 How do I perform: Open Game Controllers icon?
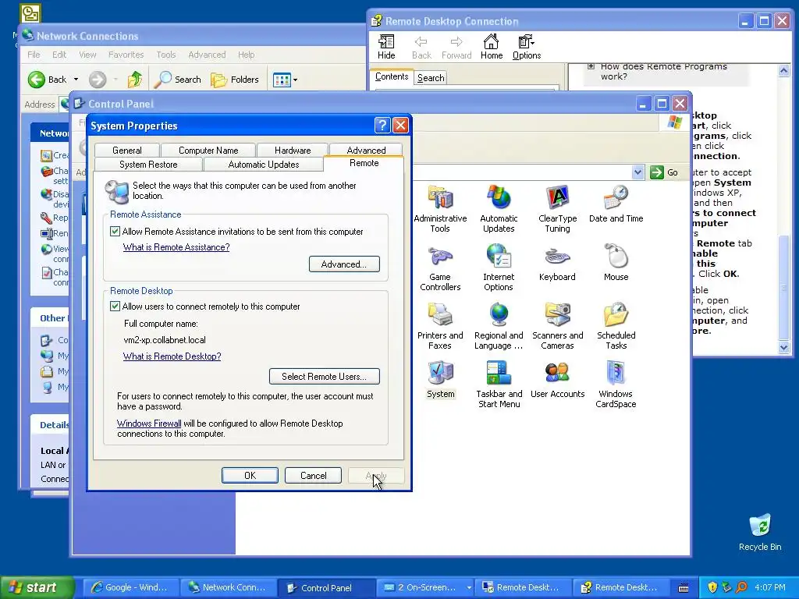440,268
